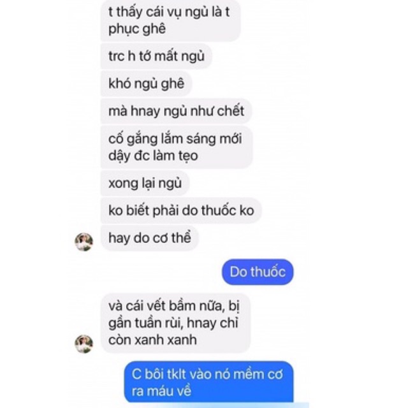Tap the "xong lại ngủ" bubble
The height and width of the screenshot is (408, 408).
[145, 183]
